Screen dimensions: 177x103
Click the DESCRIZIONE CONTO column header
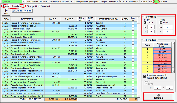(108, 19)
